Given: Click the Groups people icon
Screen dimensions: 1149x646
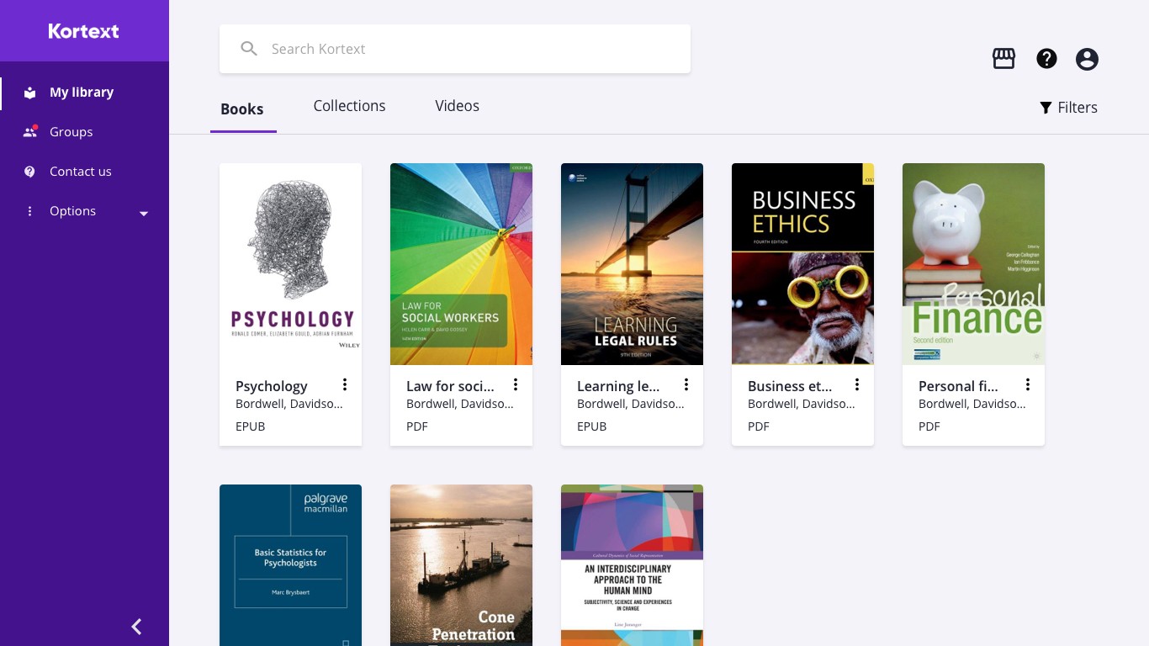Looking at the screenshot, I should (30, 132).
